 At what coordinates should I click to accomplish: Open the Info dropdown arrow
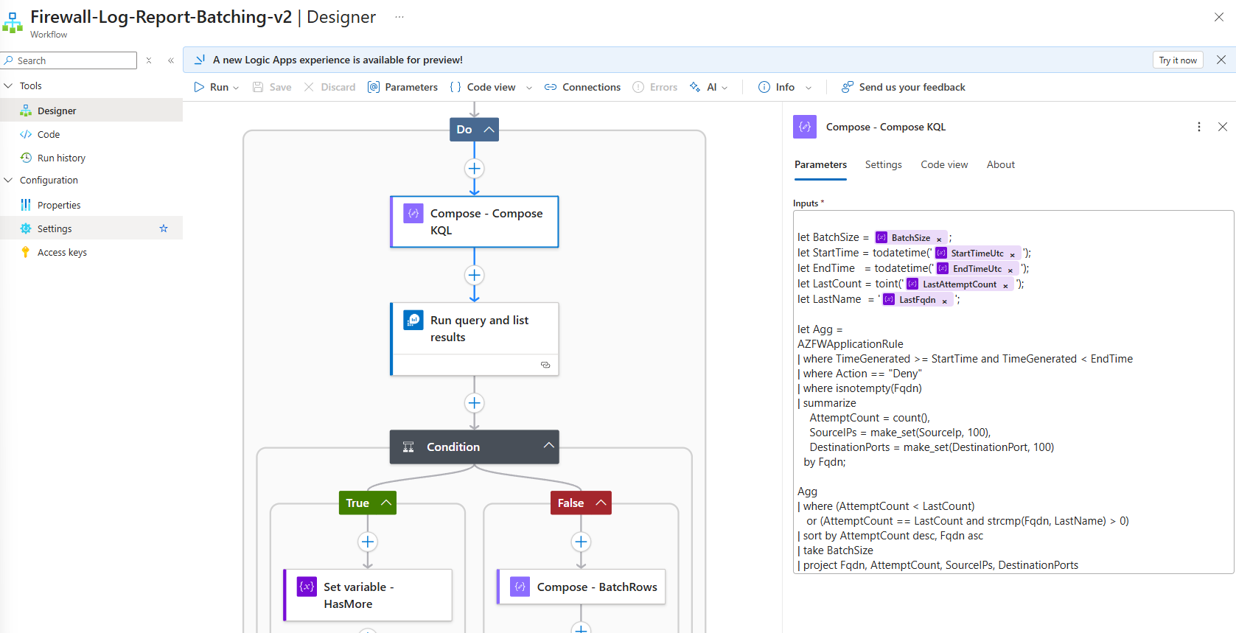[809, 88]
